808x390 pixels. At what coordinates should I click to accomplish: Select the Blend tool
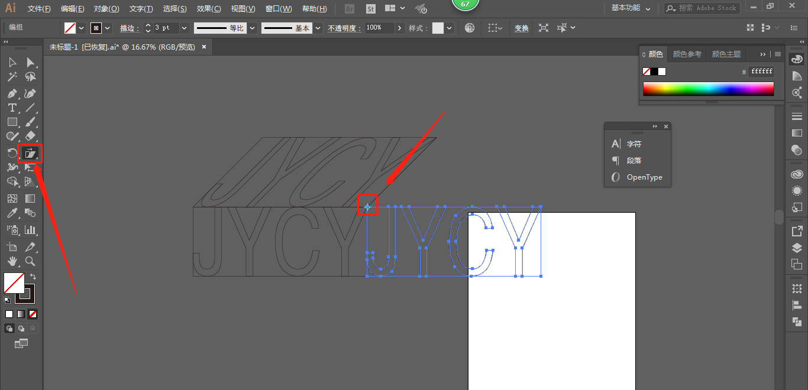[x=31, y=213]
